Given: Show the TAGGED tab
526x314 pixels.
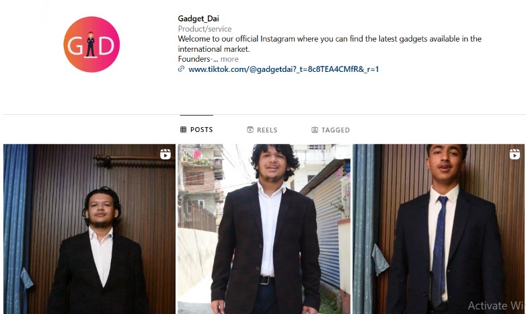Looking at the screenshot, I should (x=330, y=130).
